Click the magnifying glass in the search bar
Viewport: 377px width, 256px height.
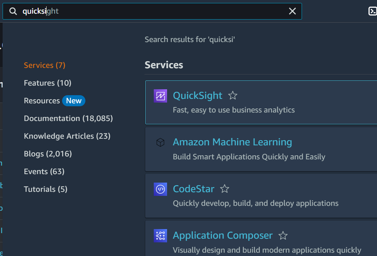13,11
